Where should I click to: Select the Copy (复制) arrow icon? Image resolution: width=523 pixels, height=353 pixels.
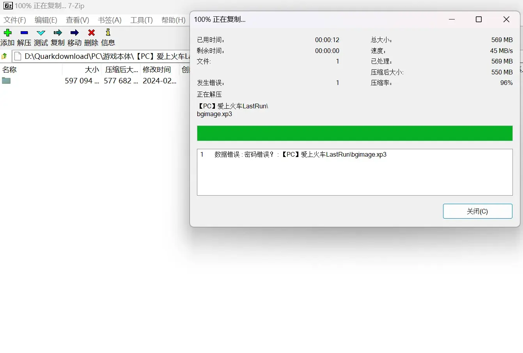(58, 33)
